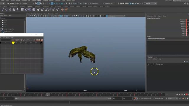Image resolution: width=189 pixels, height=106 pixels.
Task: Click the standing figure skin bind shelf icon
Action: click(x=14, y=10)
